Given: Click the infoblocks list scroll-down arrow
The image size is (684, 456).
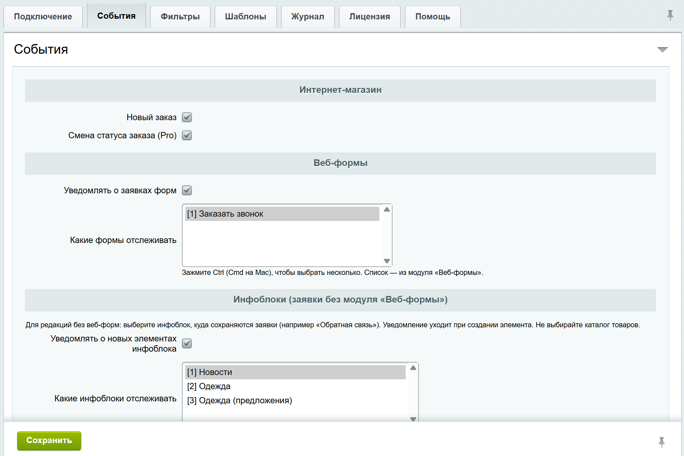Looking at the screenshot, I should [x=413, y=419].
